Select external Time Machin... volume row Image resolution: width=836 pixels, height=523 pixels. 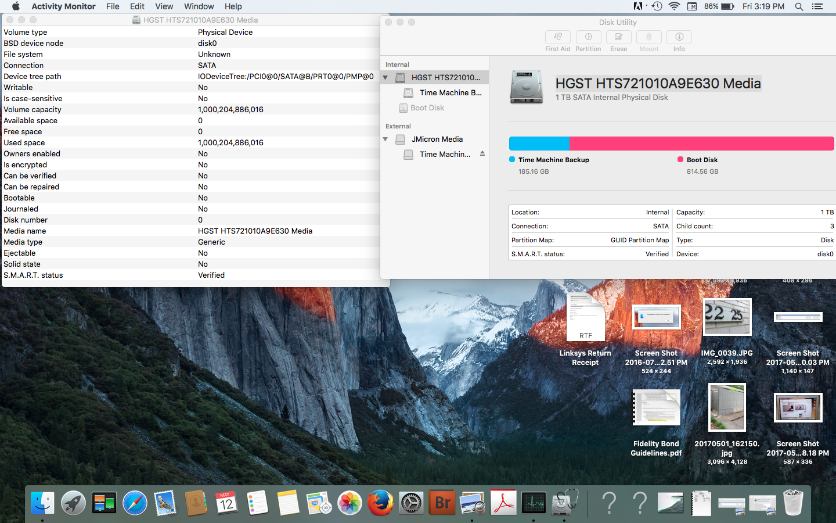coord(435,154)
